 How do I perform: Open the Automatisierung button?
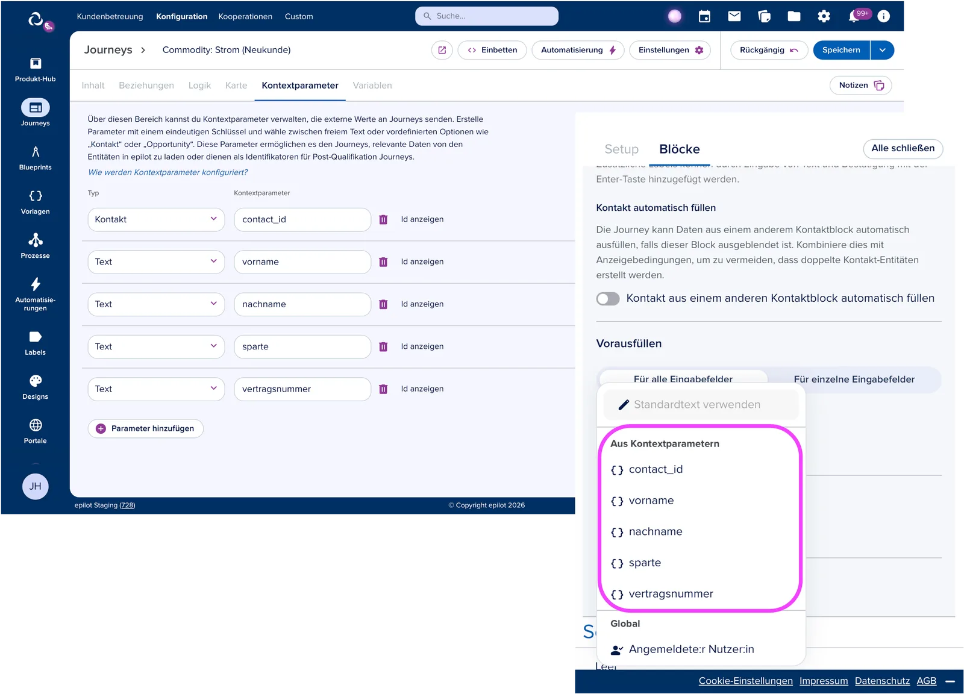[x=578, y=50]
